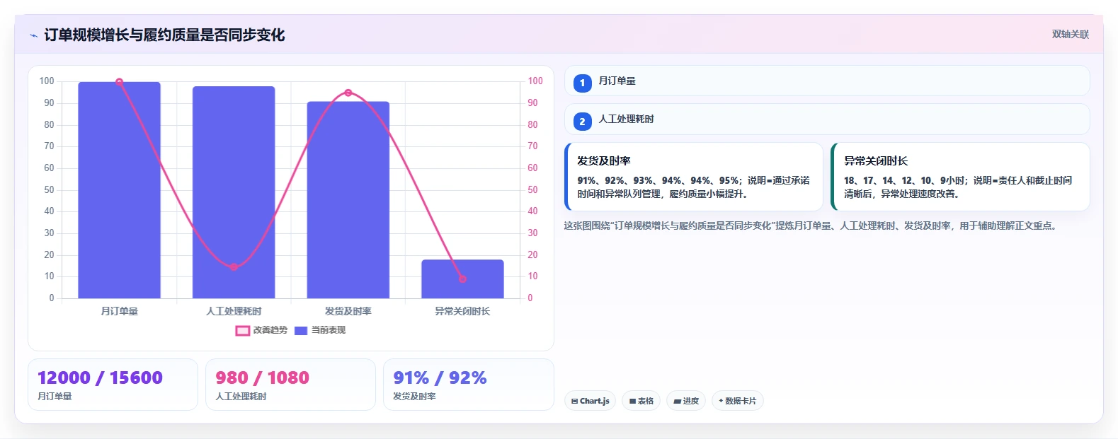Click the 月订单量 bar in chart
Screen dimensions: 1118x439
[119, 190]
